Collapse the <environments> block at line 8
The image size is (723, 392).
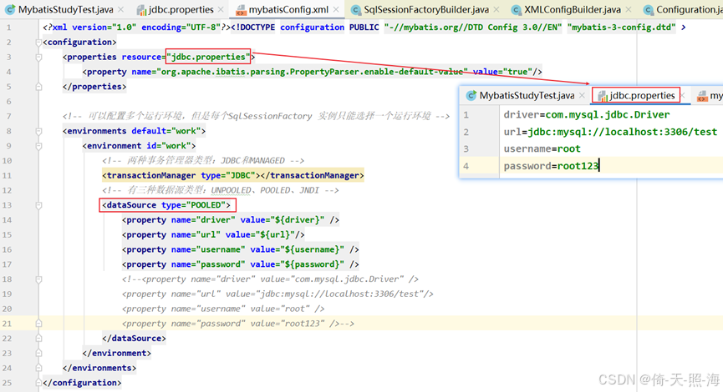38,131
